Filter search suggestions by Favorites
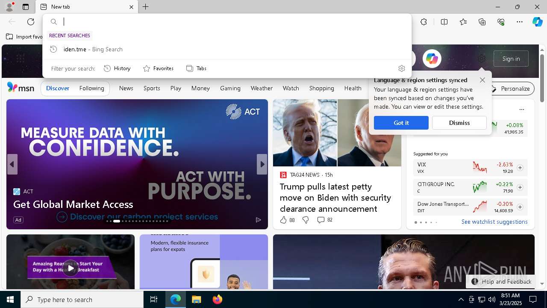The image size is (547, 308). (158, 68)
